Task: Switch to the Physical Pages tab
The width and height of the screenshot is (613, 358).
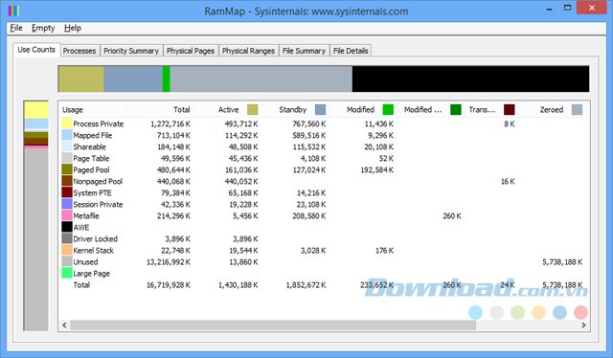Action: [191, 51]
